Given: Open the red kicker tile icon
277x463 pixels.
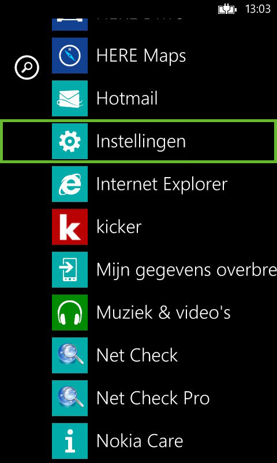Looking at the screenshot, I should (70, 227).
